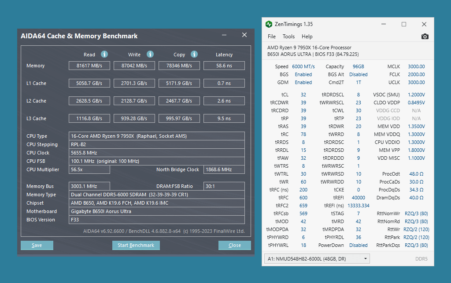Click the Copy info icon in AIDA64
This screenshot has height=283, width=451.
click(x=194, y=54)
